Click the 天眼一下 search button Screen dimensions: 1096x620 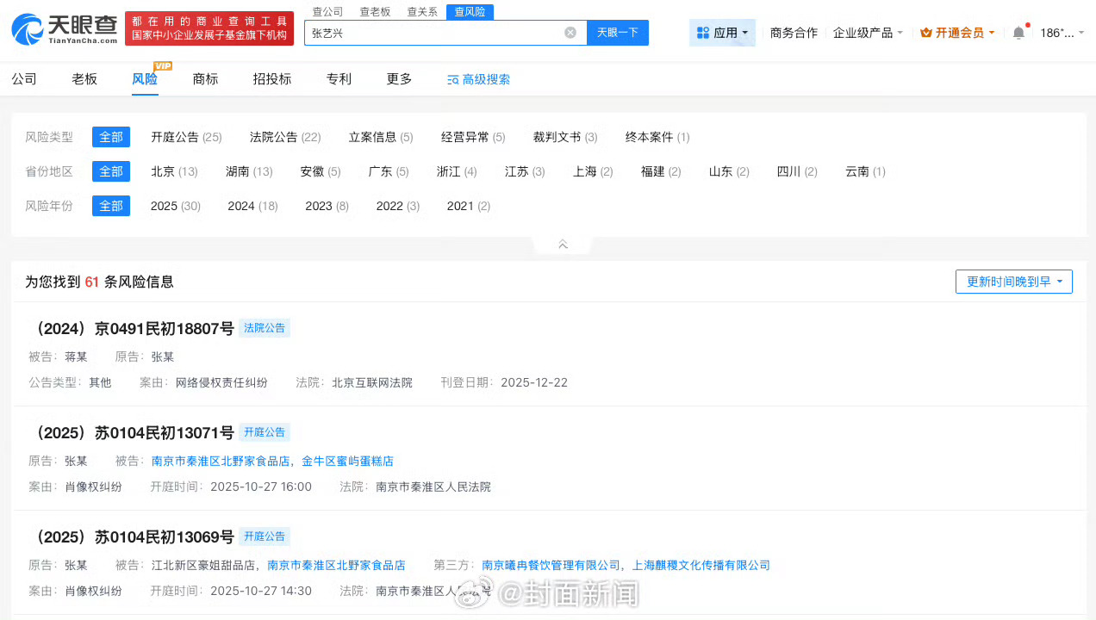tap(617, 32)
